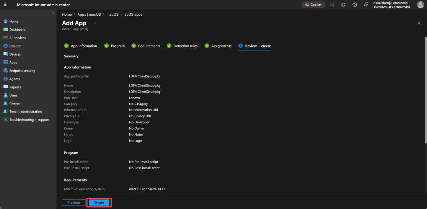
Task: Switch to App information step
Action: 81,46
